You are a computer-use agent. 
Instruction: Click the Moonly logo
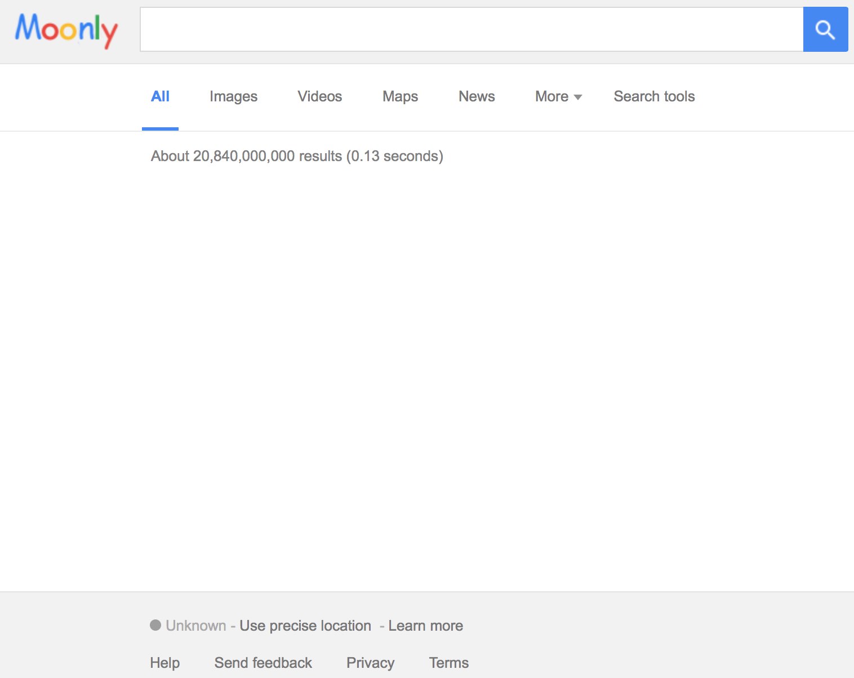pyautogui.click(x=66, y=30)
